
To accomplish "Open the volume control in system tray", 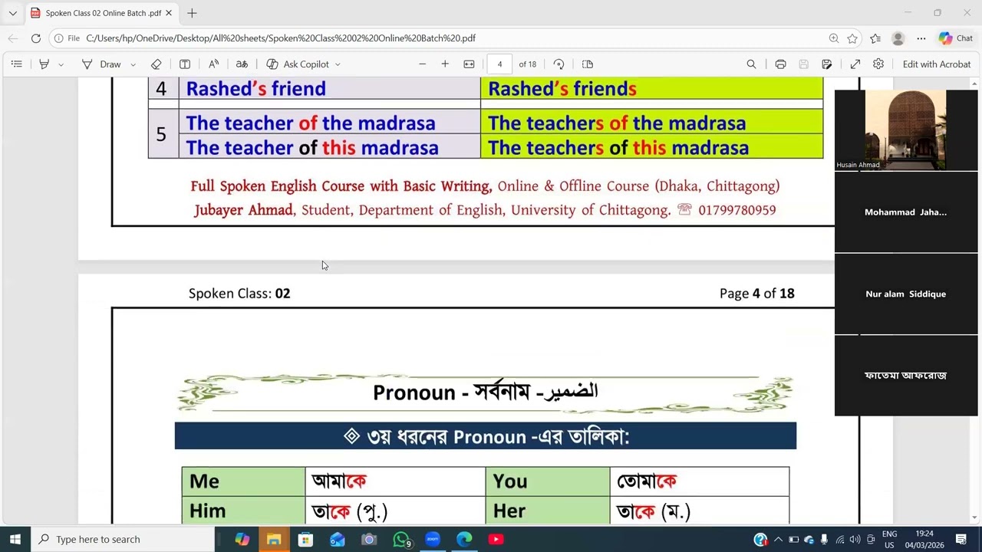I will point(855,539).
